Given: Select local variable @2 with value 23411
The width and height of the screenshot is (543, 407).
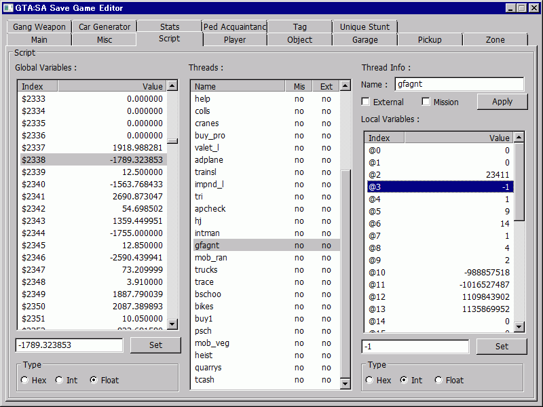Looking at the screenshot, I should coord(440,174).
